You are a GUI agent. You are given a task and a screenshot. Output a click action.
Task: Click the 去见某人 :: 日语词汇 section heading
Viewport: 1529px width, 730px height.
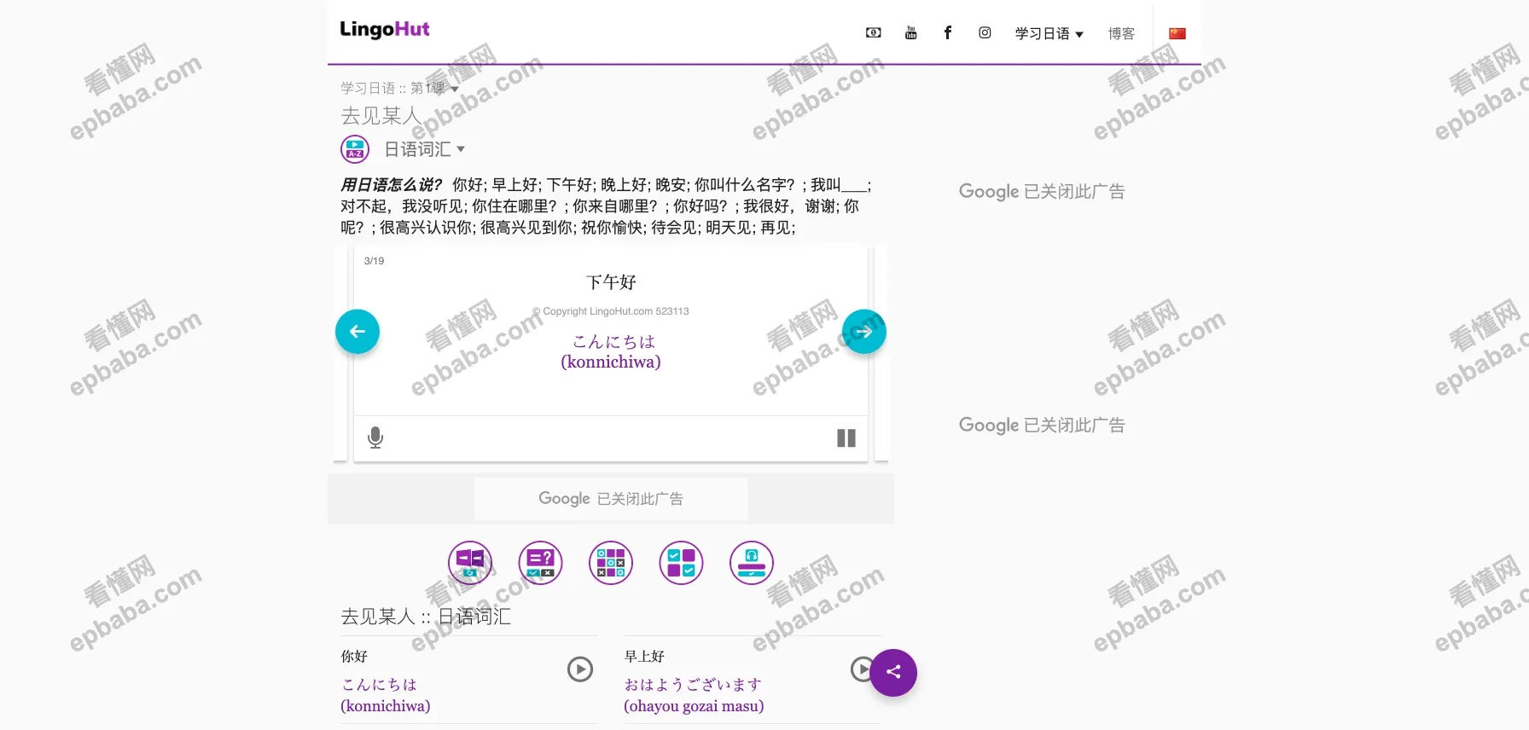click(426, 617)
